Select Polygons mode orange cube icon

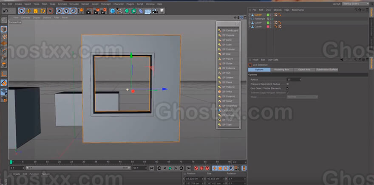coord(4,65)
